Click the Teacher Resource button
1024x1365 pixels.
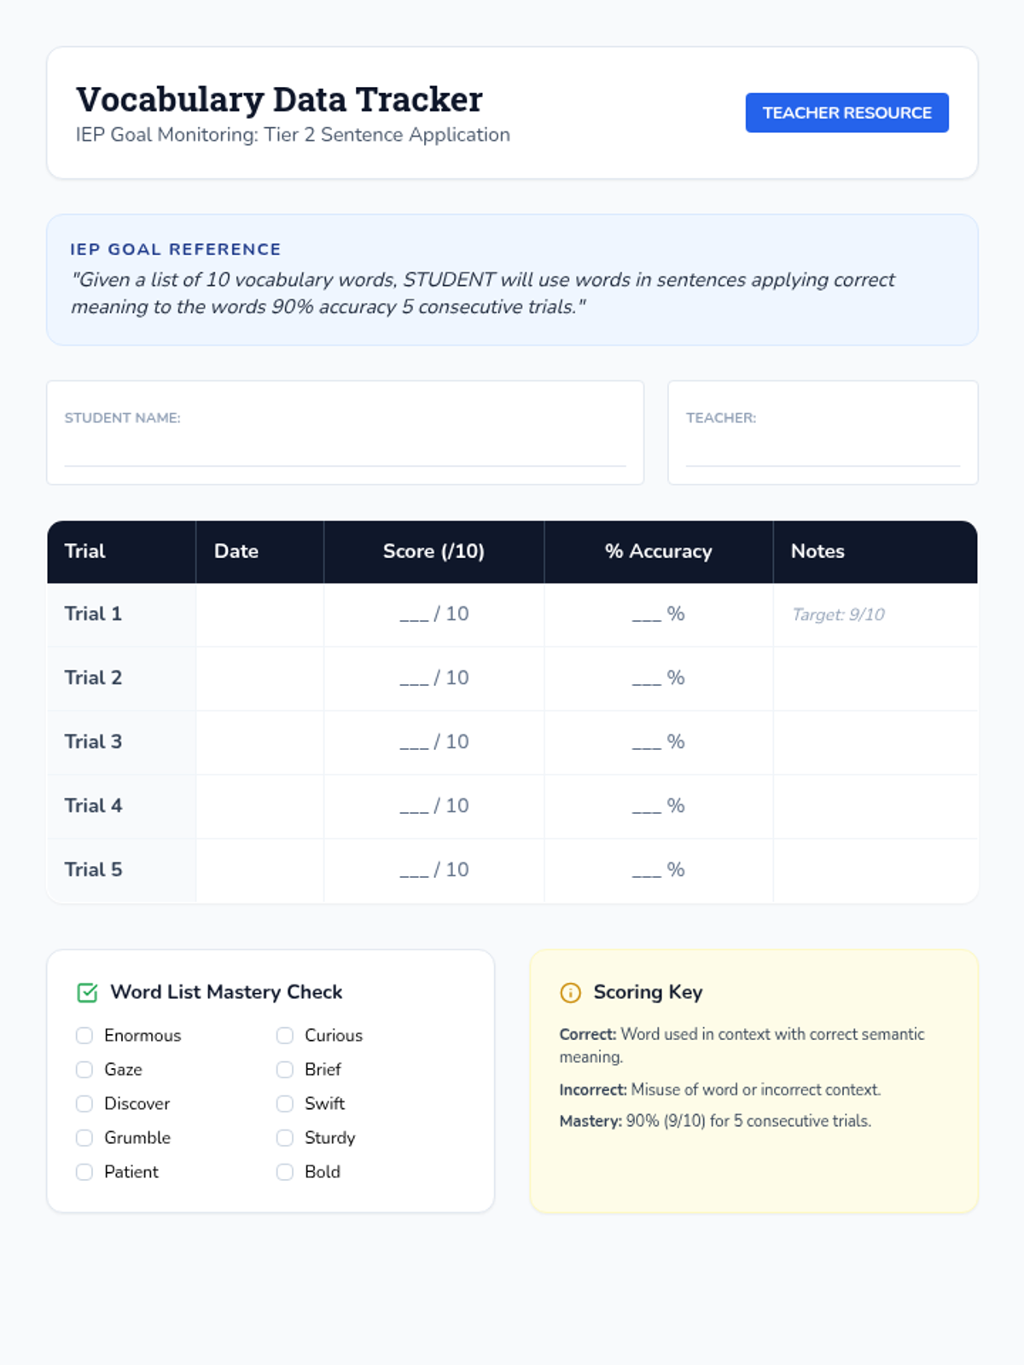tap(847, 113)
